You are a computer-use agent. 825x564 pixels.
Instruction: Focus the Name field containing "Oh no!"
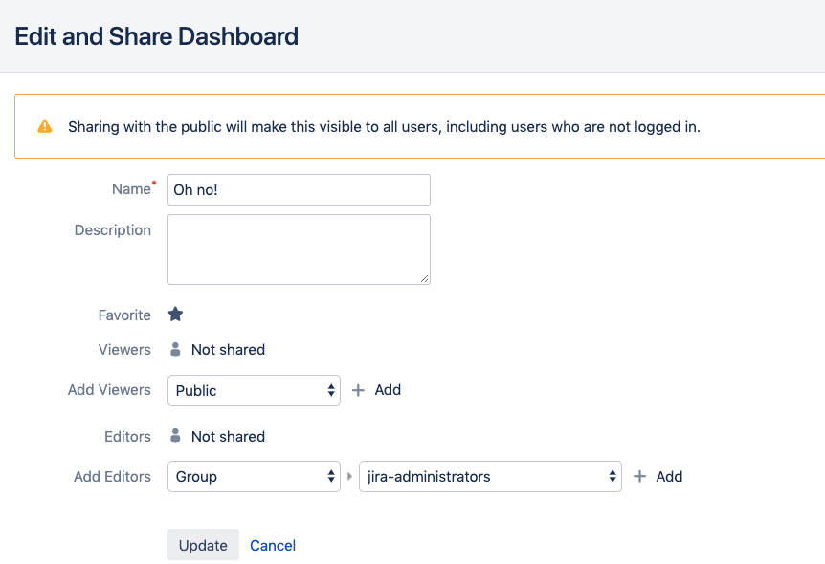(299, 189)
